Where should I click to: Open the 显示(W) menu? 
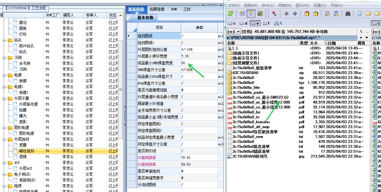(302, 6)
